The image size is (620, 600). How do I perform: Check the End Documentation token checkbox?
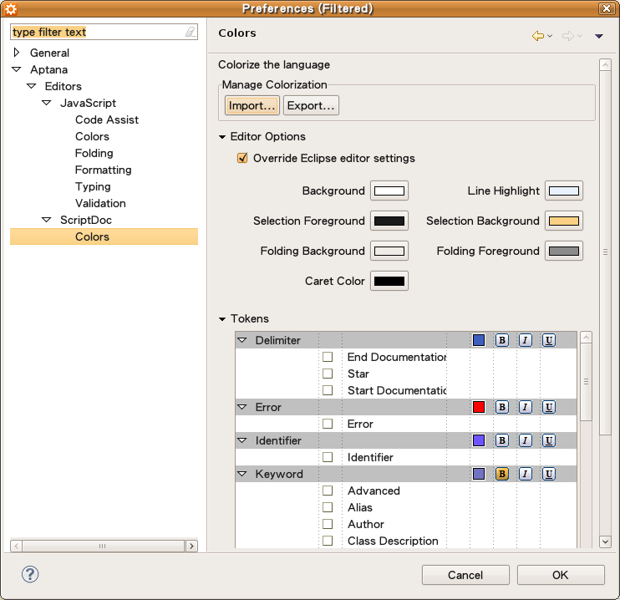click(328, 357)
